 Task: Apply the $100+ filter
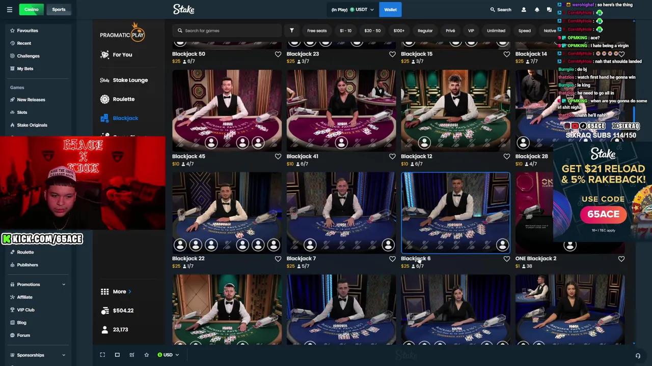(x=399, y=30)
